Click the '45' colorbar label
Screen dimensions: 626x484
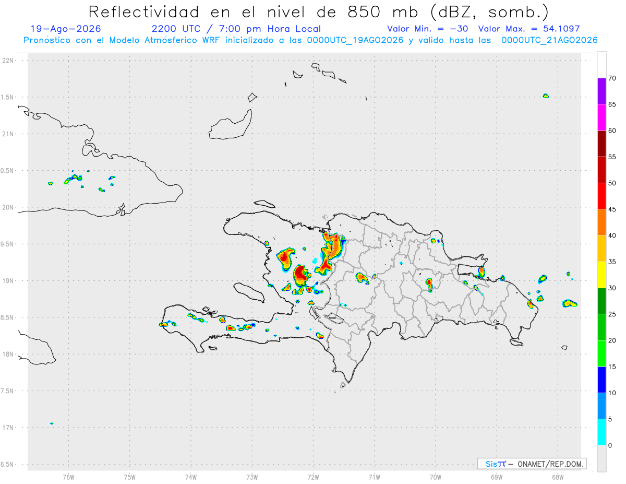pyautogui.click(x=612, y=209)
